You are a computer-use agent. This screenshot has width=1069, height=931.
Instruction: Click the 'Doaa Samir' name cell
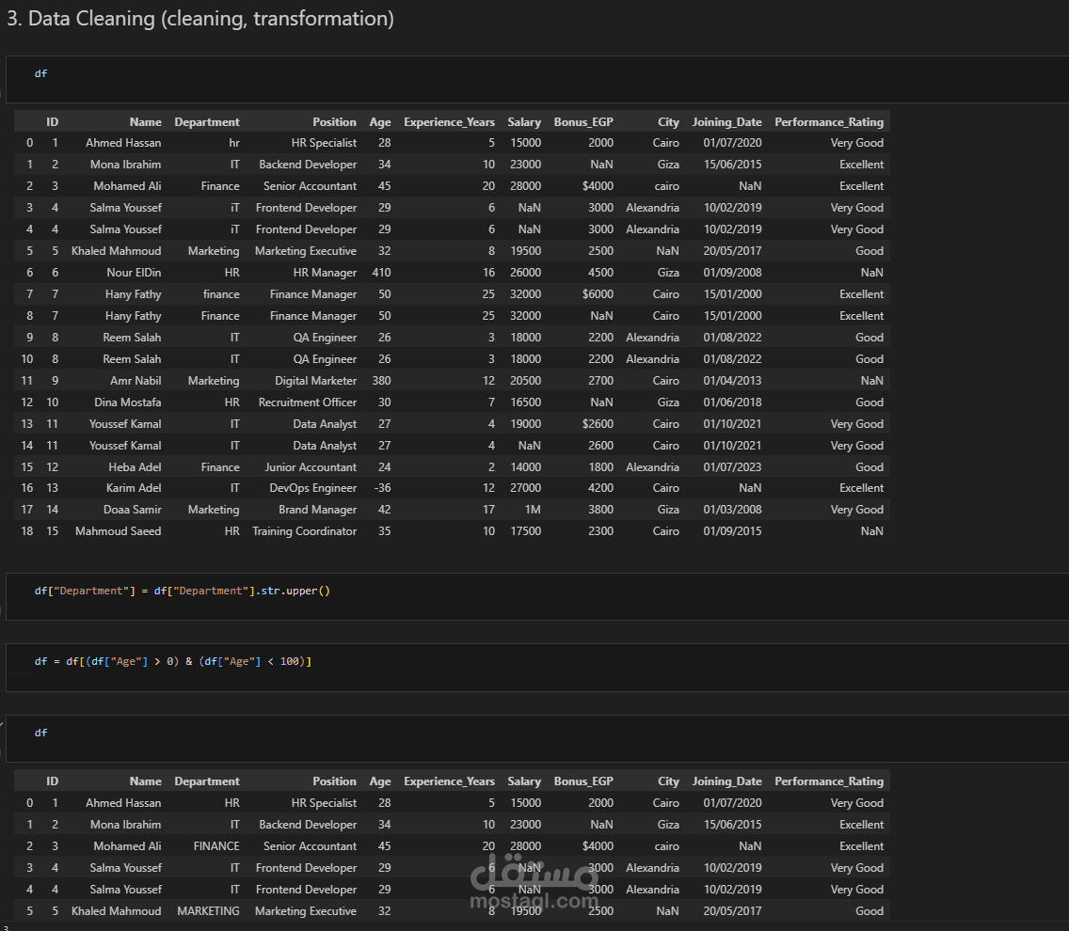[x=133, y=510]
